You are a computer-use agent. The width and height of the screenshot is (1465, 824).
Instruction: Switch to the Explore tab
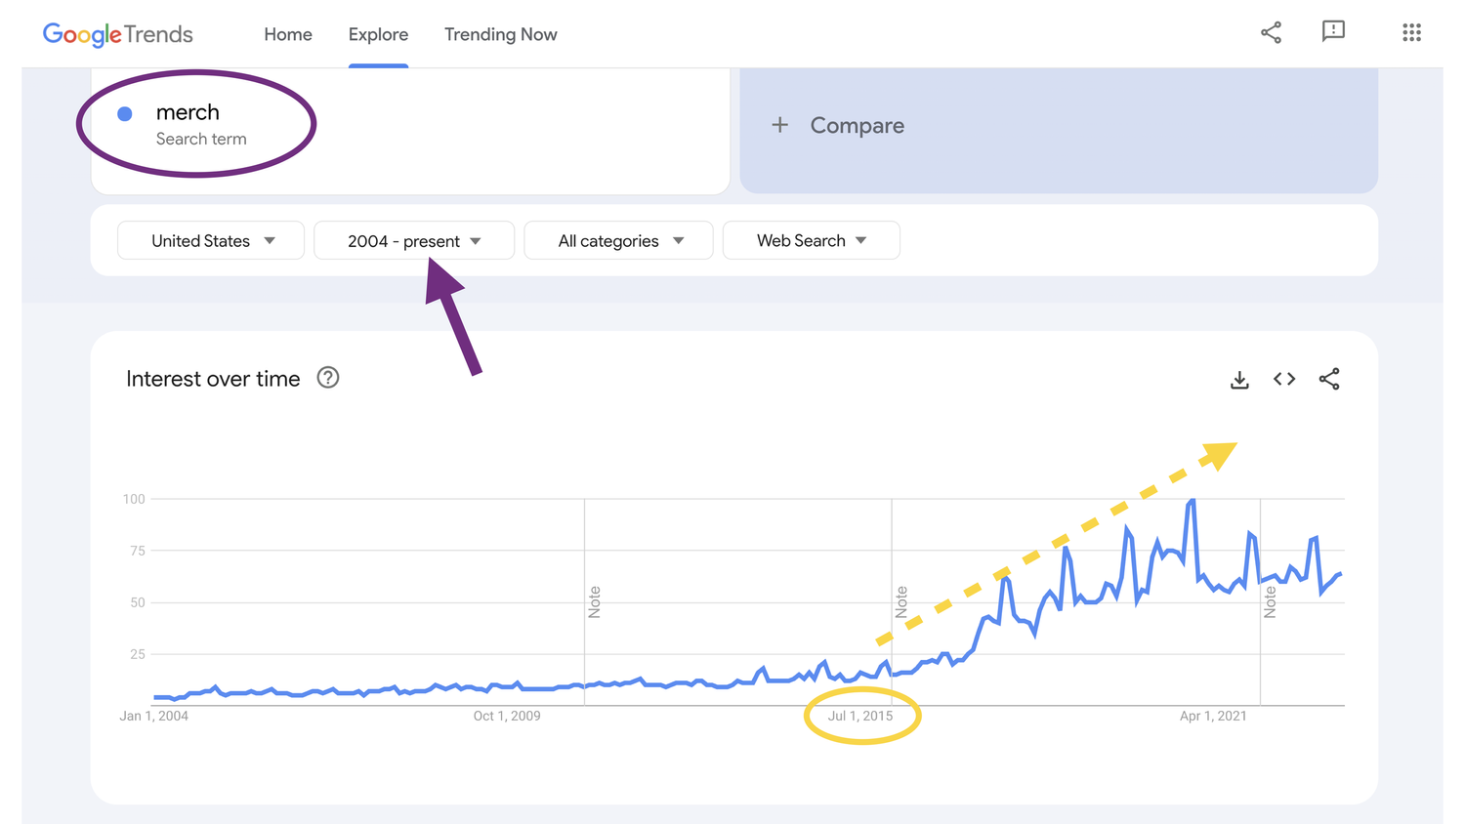[378, 34]
